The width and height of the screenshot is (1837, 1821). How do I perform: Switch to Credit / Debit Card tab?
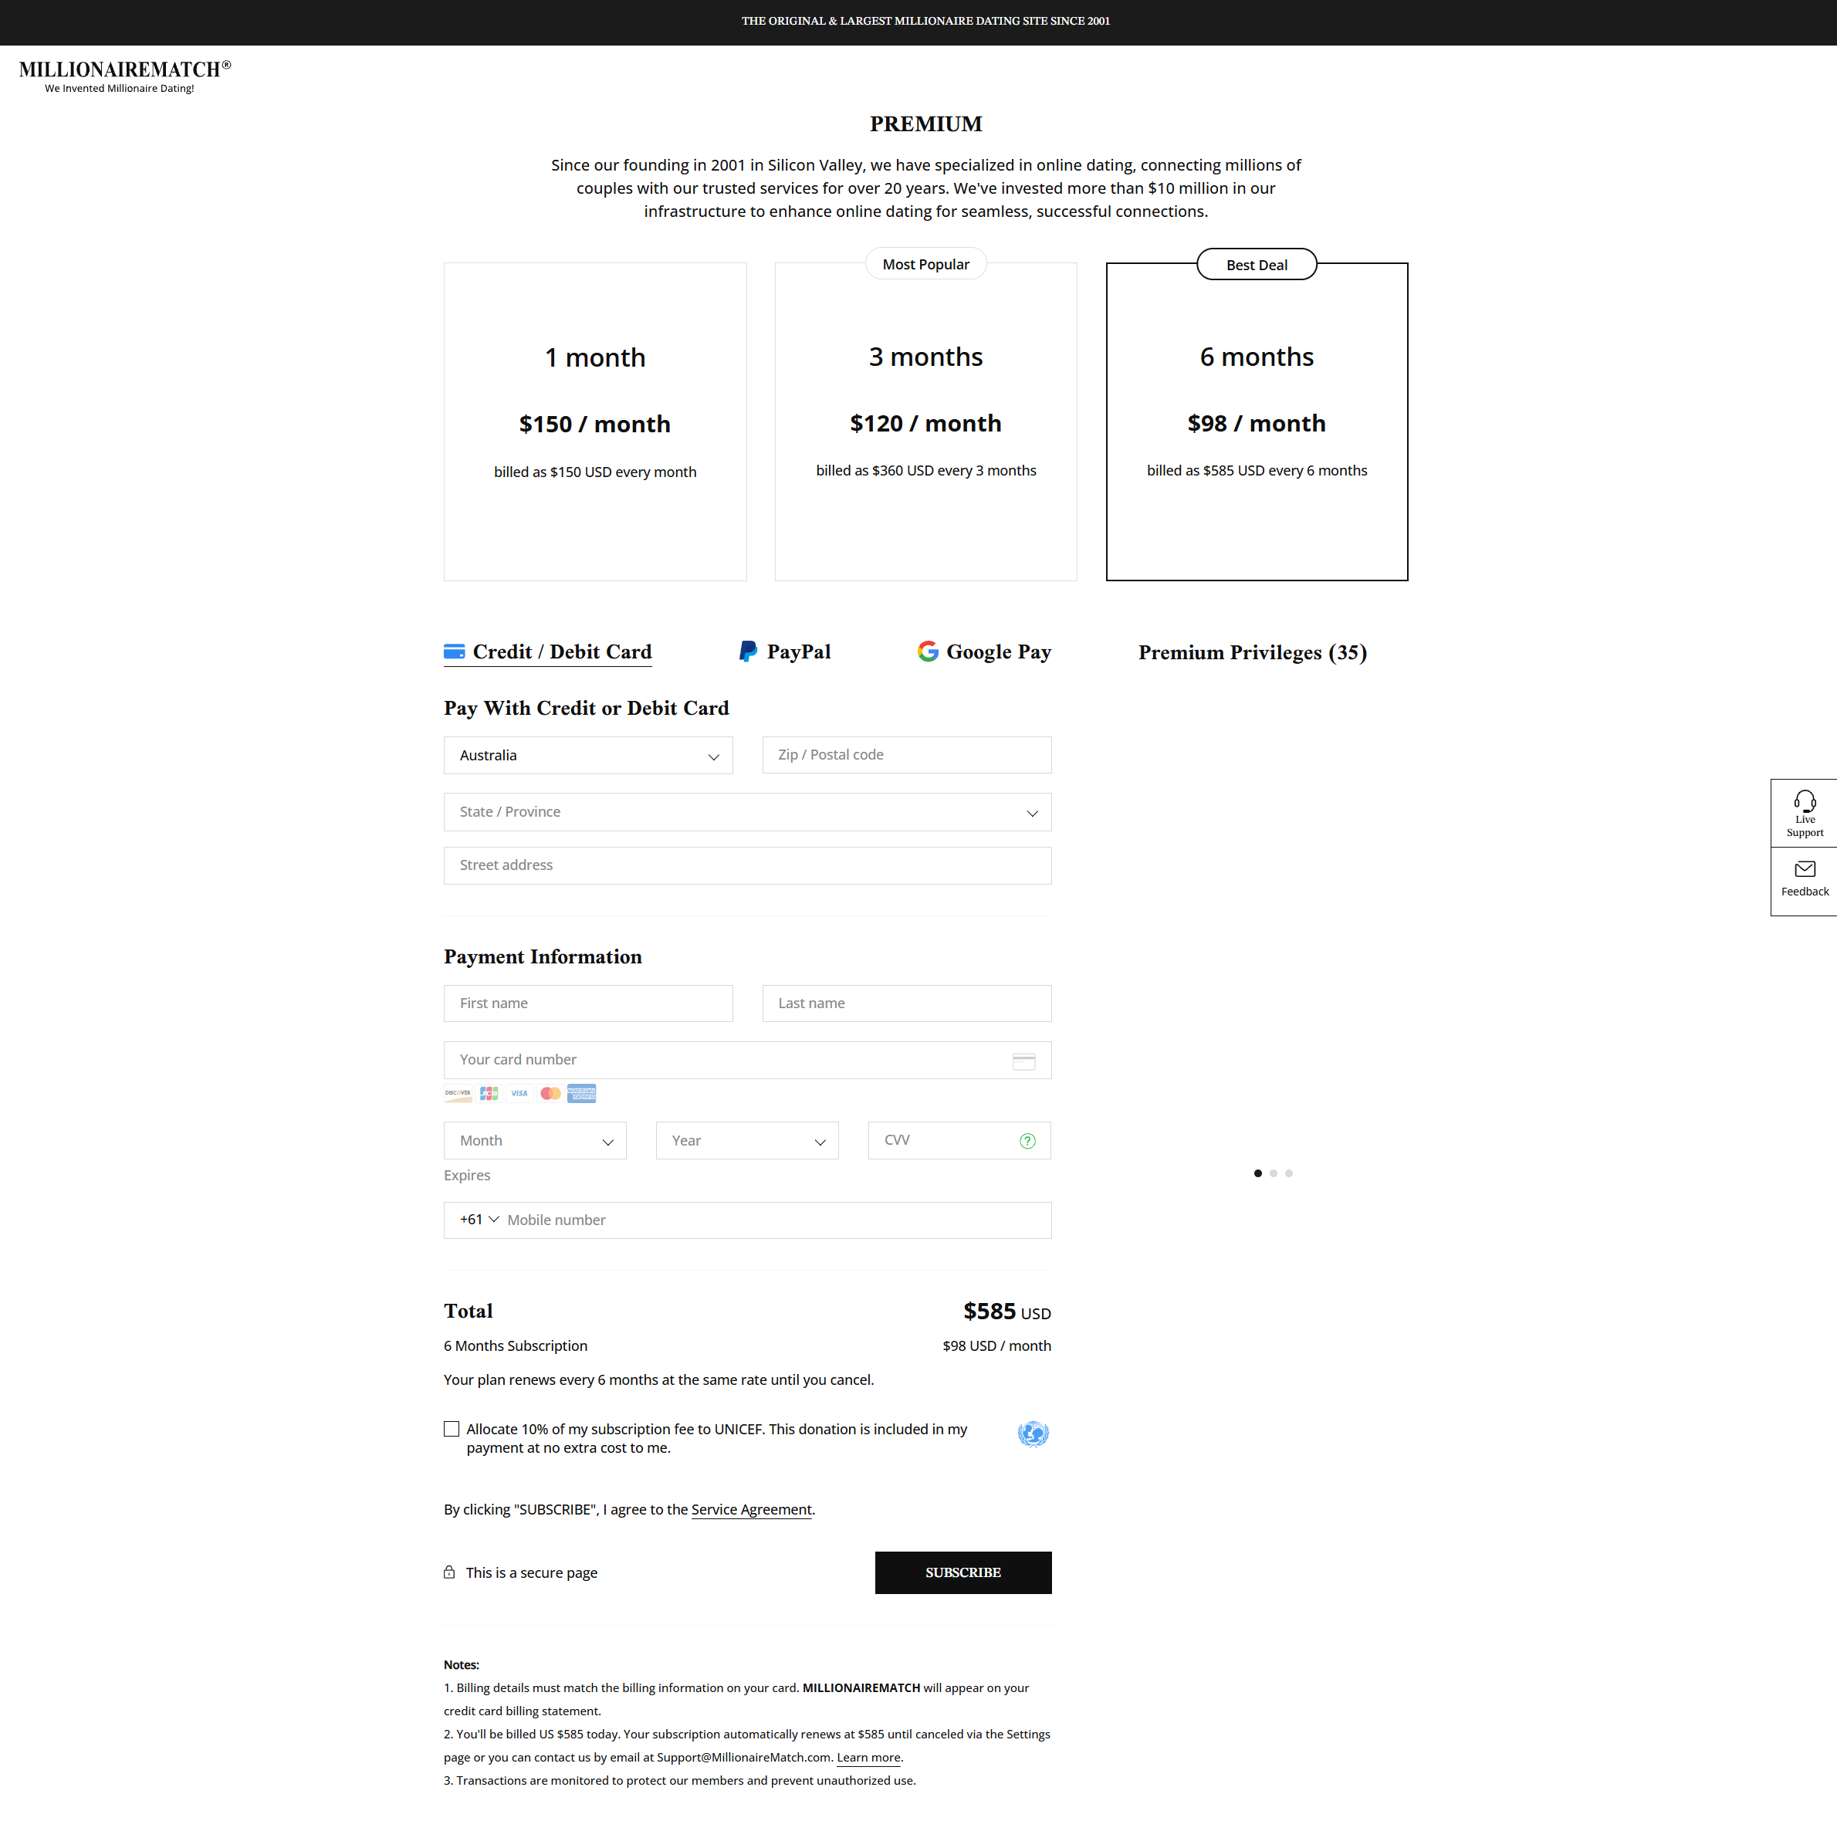(x=548, y=652)
